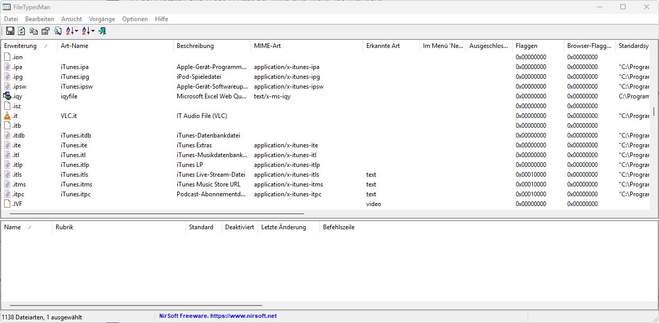Select the iqyfile entry
The width and height of the screenshot is (659, 323).
(69, 96)
